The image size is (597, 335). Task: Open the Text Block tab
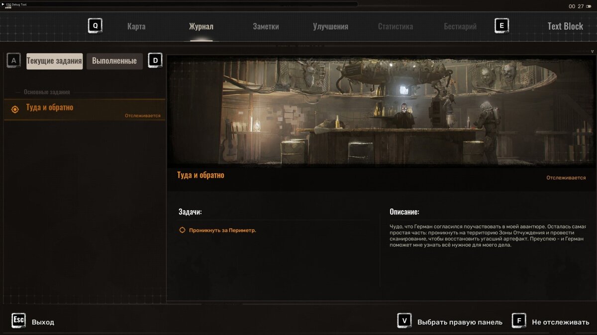click(565, 27)
